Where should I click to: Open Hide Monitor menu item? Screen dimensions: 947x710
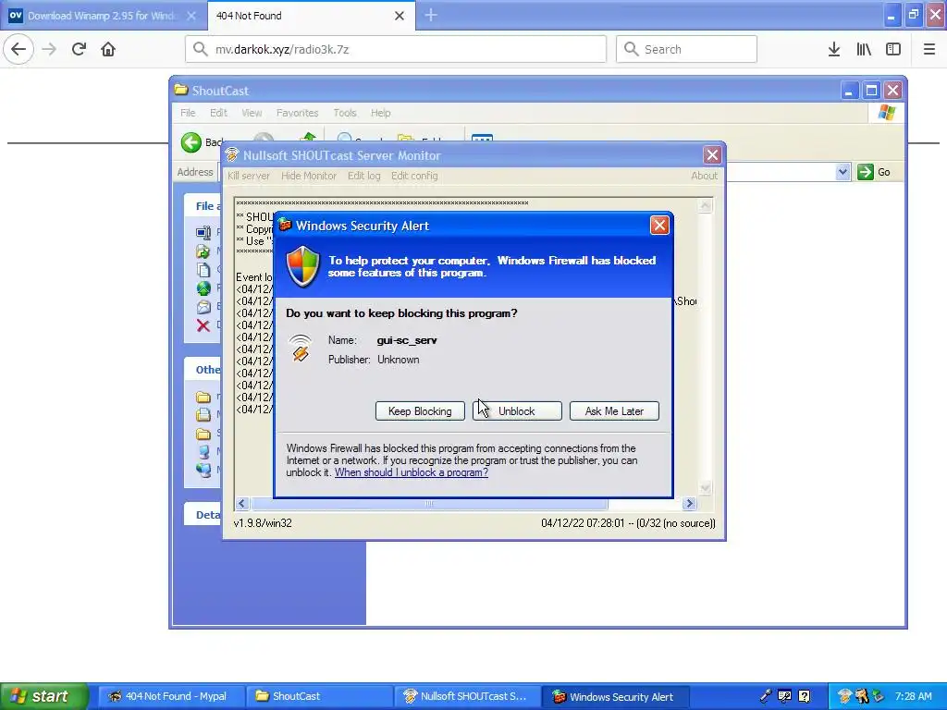pos(309,176)
